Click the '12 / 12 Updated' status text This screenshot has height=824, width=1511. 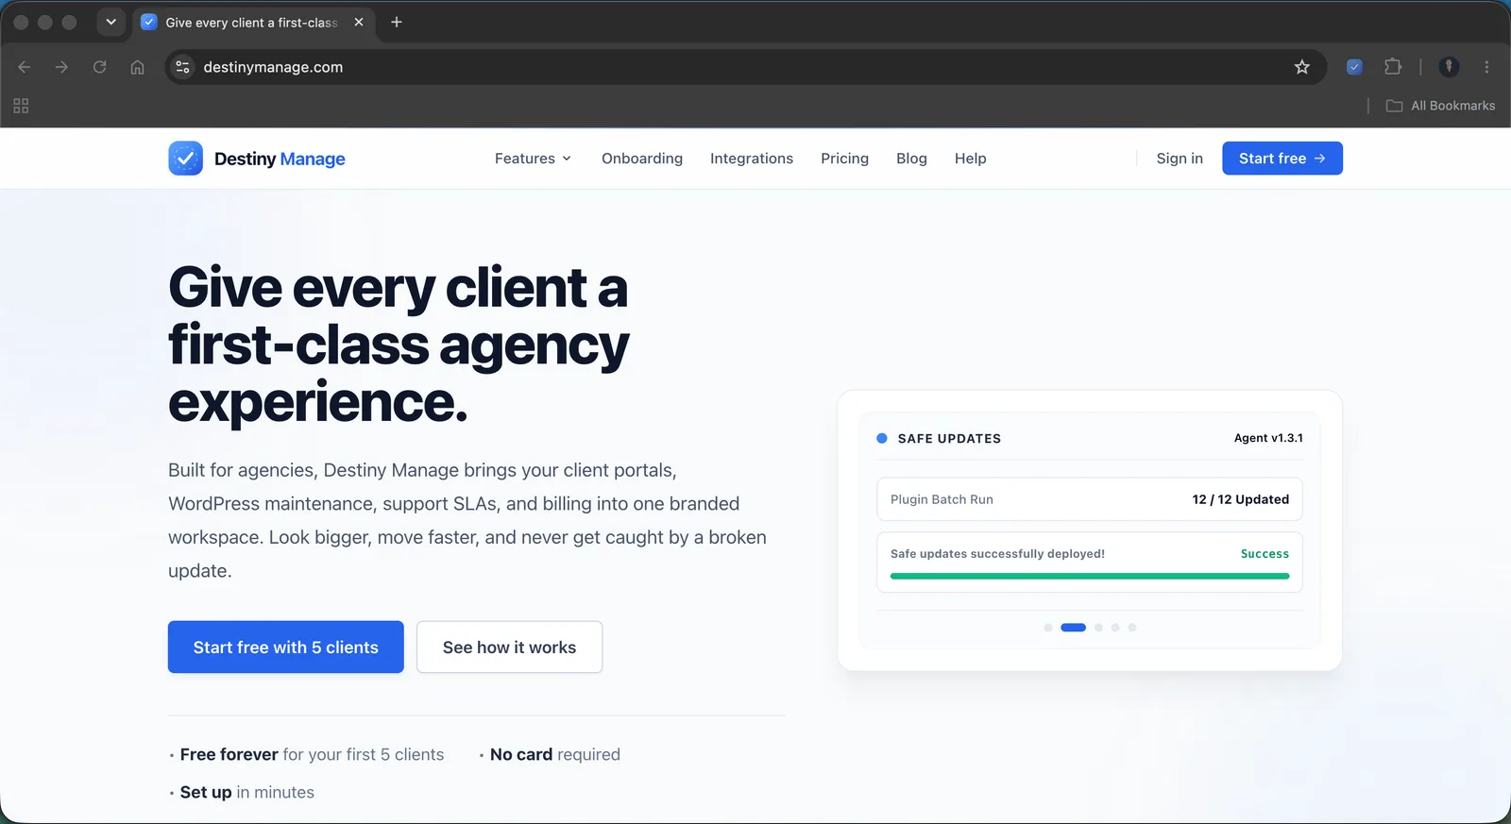pos(1240,499)
